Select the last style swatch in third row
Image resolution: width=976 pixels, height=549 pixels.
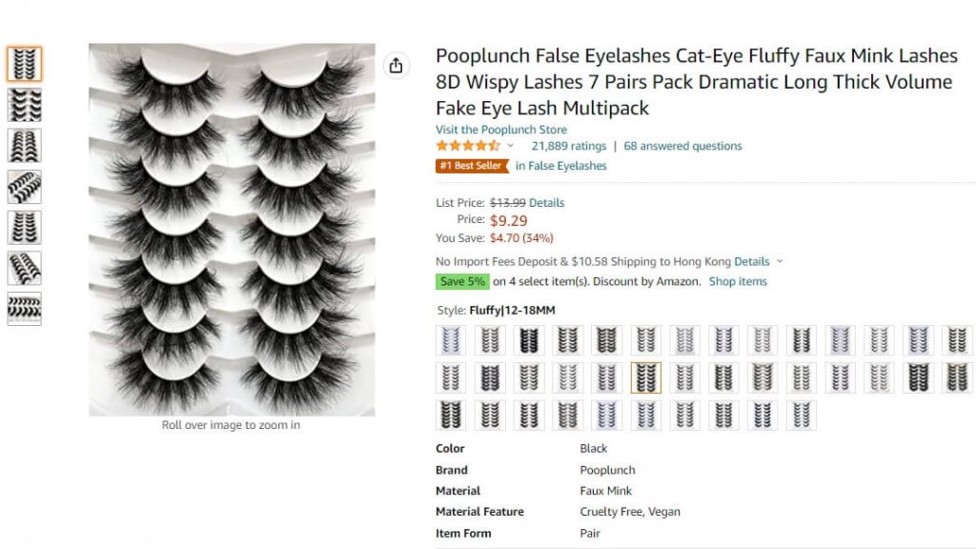click(801, 415)
